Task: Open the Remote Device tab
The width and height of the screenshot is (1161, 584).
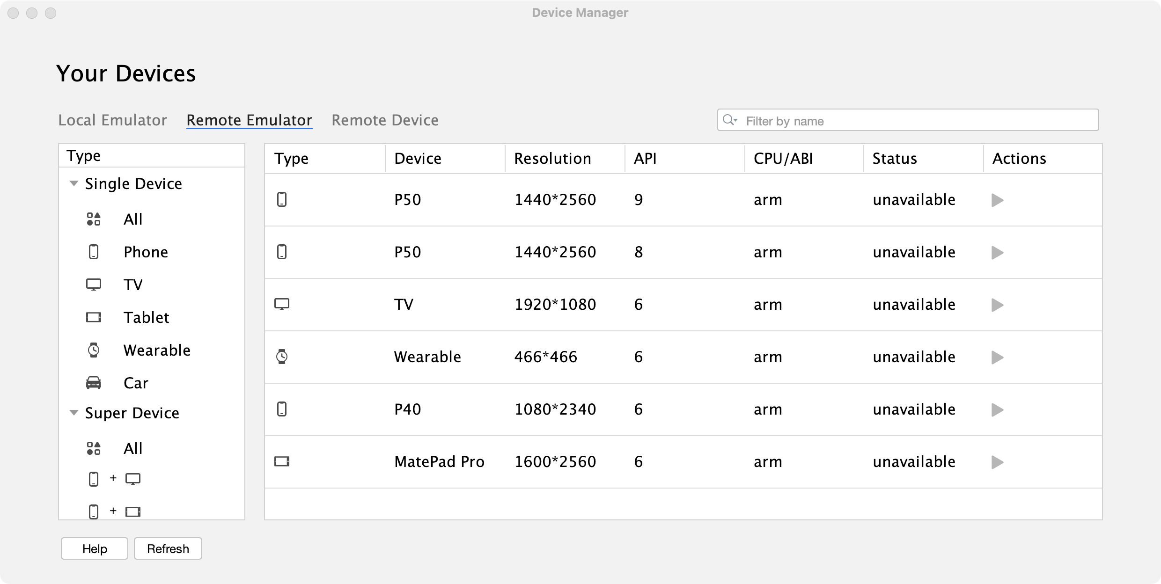Action: [385, 120]
